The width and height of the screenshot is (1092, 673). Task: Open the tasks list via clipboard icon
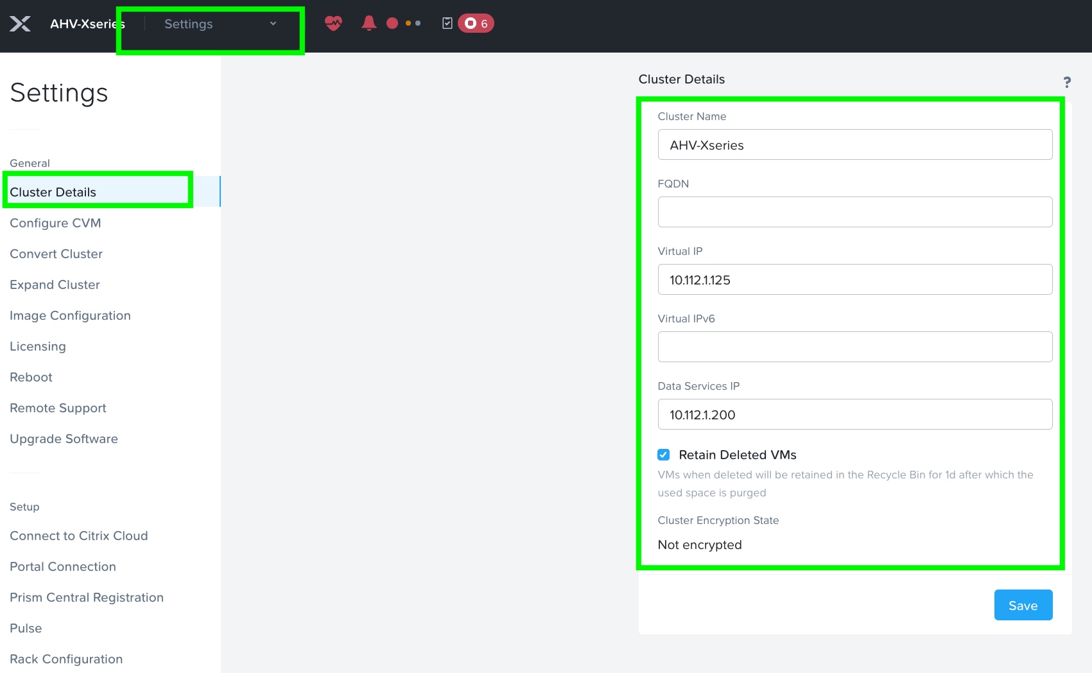(x=448, y=23)
